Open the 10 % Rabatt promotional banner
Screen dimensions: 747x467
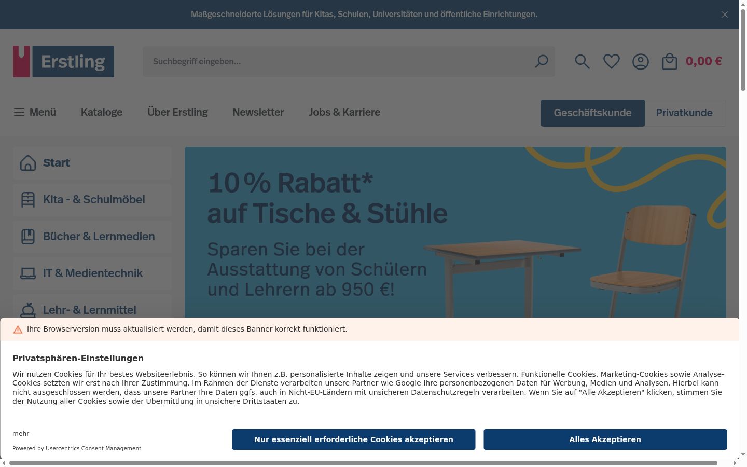(455, 232)
